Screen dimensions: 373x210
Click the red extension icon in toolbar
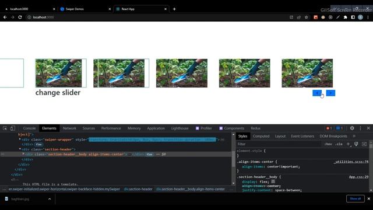315,17
